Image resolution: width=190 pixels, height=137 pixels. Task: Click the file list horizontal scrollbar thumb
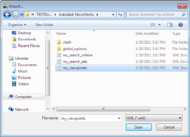[103, 109]
